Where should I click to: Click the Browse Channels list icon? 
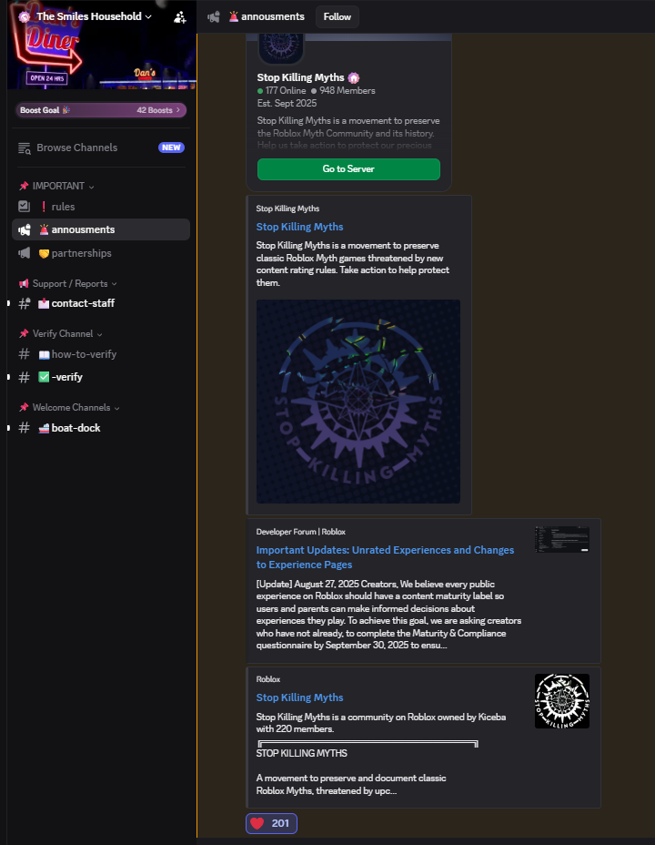(25, 148)
